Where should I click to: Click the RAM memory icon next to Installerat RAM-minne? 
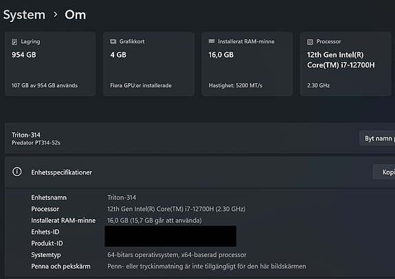pos(212,41)
